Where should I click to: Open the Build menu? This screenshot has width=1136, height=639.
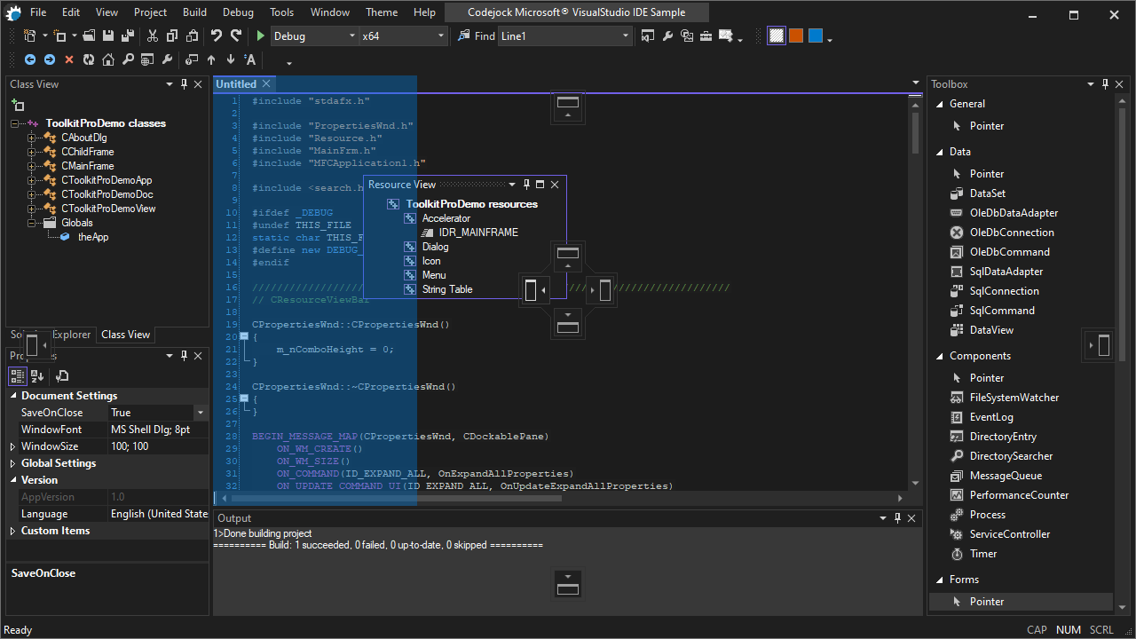pos(194,12)
